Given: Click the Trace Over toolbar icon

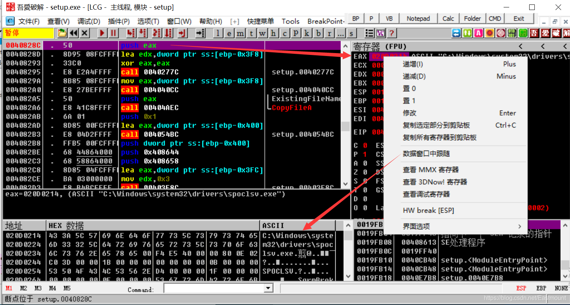Looking at the screenshot, I should (168, 33).
